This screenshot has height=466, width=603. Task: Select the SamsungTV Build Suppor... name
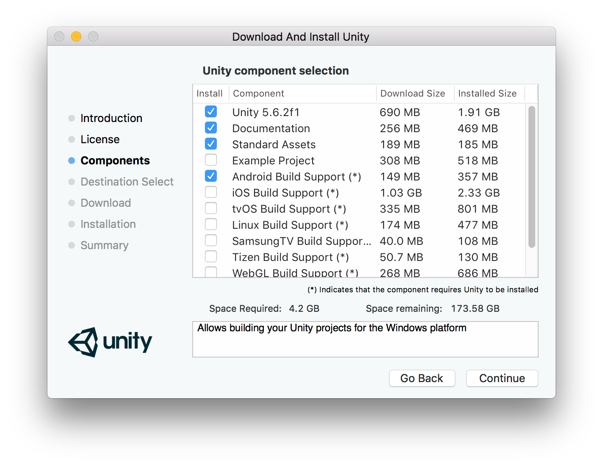pos(301,241)
